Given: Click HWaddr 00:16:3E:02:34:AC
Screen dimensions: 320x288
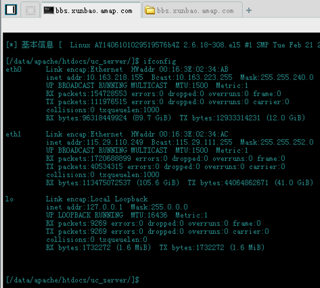Looking at the screenshot, I should tap(180, 134).
